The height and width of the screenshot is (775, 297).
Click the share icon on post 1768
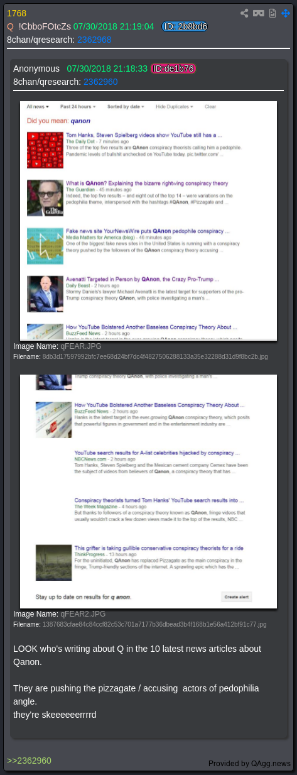click(x=244, y=13)
